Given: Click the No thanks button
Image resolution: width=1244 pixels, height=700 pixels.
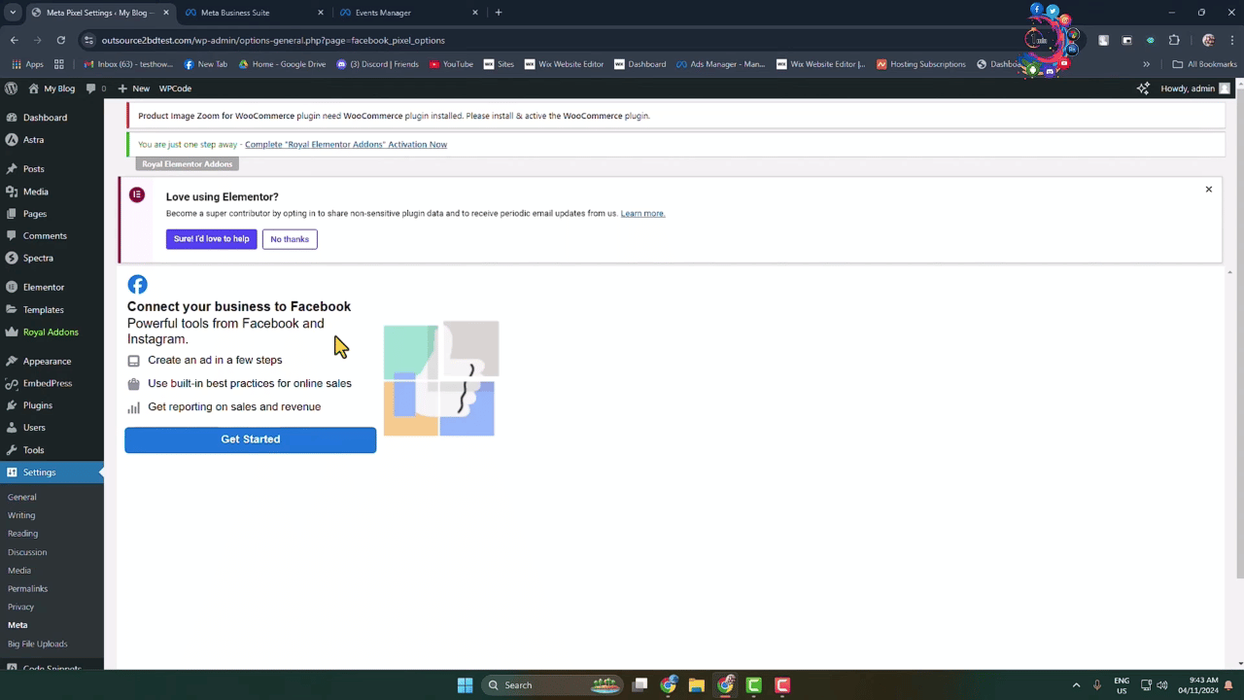Looking at the screenshot, I should (290, 239).
